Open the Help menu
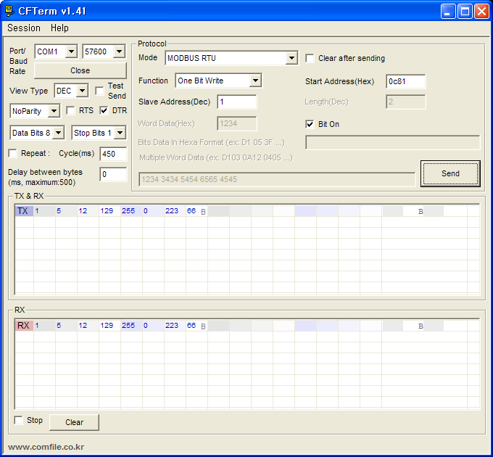This screenshot has height=457, width=493. pos(59,28)
